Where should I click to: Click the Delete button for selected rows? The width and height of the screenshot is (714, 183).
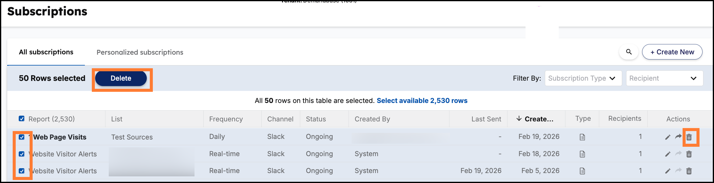pos(121,78)
